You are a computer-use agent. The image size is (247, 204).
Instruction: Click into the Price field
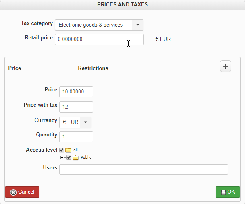tap(76, 92)
